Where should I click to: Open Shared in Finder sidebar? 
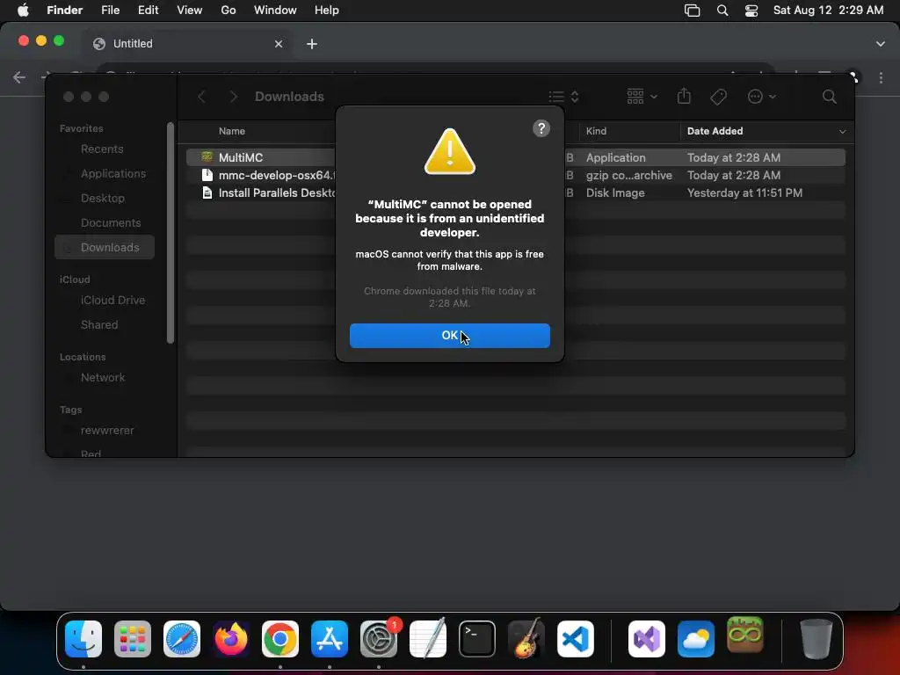[x=99, y=325]
